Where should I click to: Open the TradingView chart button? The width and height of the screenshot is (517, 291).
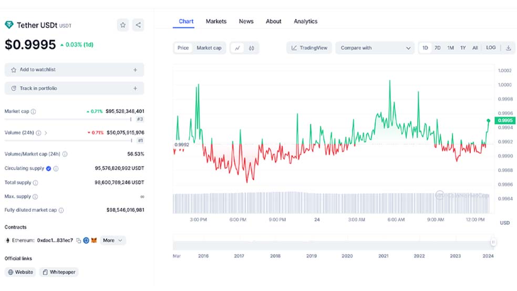pos(309,48)
